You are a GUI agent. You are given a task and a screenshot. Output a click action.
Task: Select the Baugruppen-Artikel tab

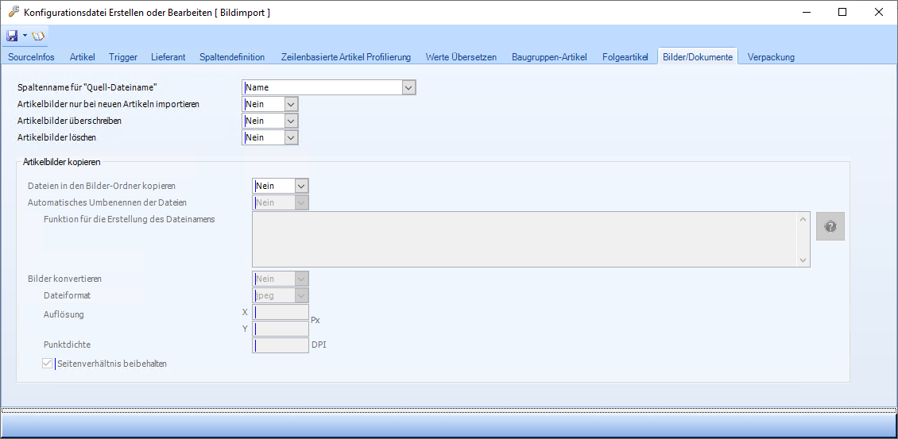point(549,57)
